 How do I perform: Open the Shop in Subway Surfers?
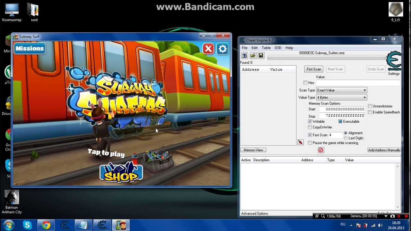[121, 173]
